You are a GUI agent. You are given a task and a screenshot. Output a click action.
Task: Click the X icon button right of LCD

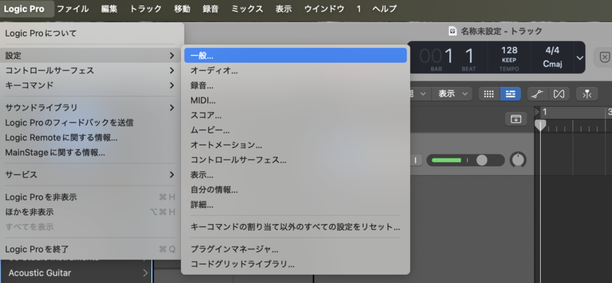[604, 58]
